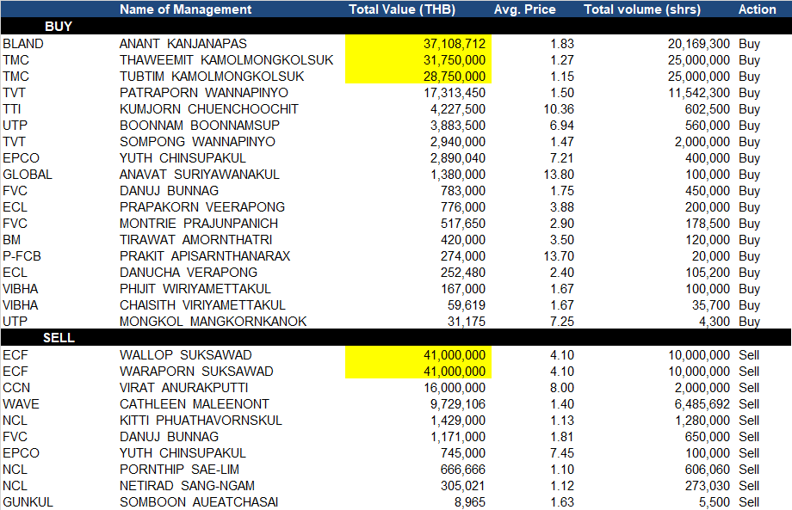Viewport: 792px width, 510px height.
Task: Click volume 4,300
Action: click(x=715, y=322)
